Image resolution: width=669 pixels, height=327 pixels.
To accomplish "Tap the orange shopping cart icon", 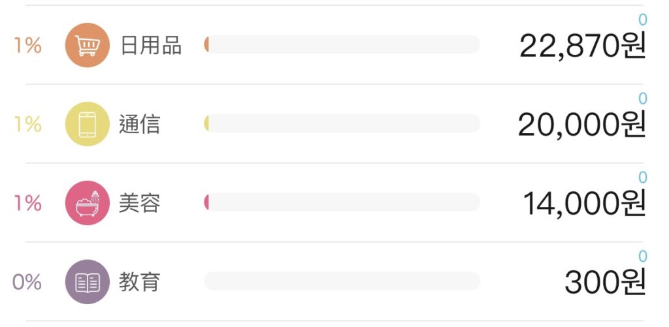I will pyautogui.click(x=88, y=45).
